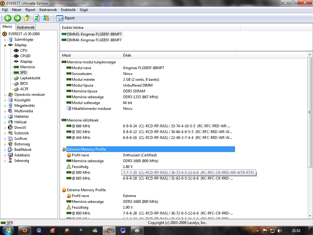
Task: Select the CPUID item in the tree
Action: click(x=25, y=56)
